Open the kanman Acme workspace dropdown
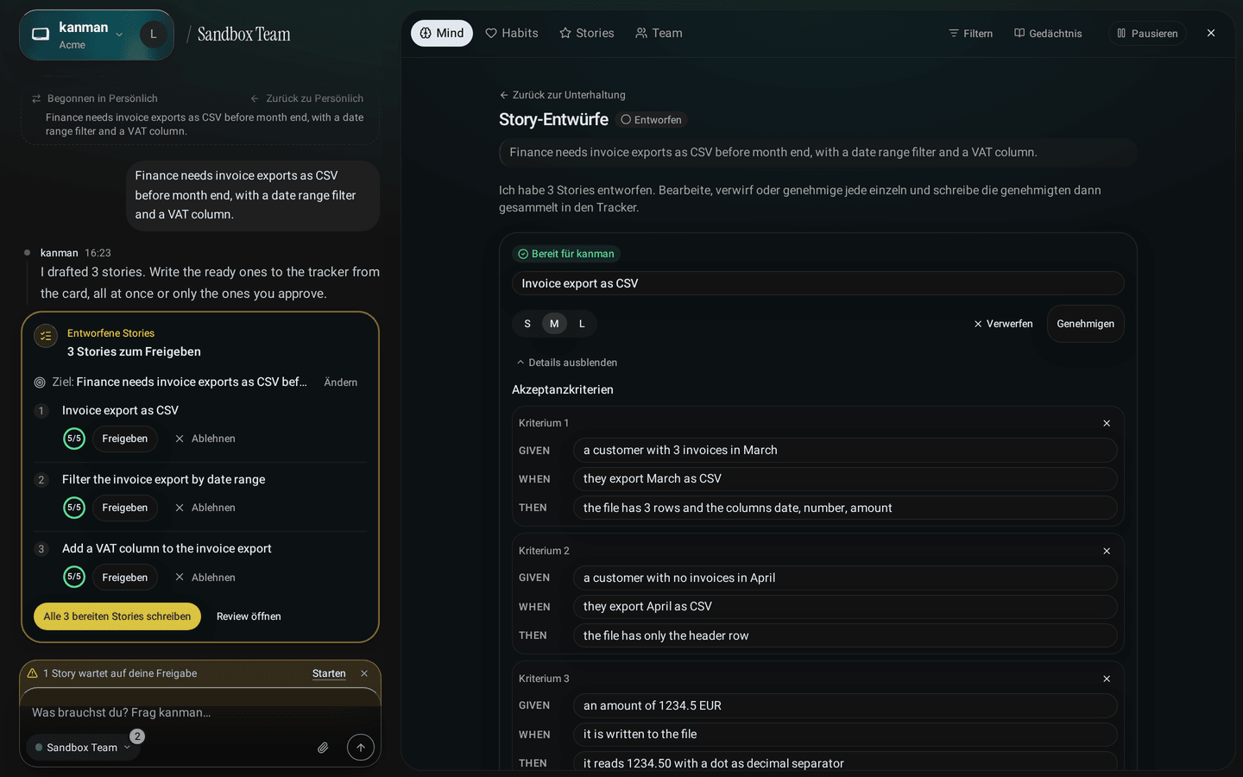1243x777 pixels. point(91,35)
